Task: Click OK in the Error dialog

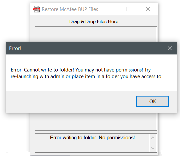Action: pos(153,101)
